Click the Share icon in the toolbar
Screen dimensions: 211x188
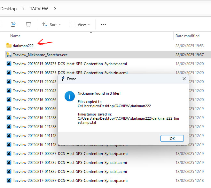click(13, 24)
